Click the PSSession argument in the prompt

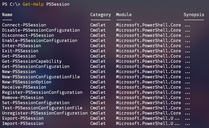pos(58,4)
